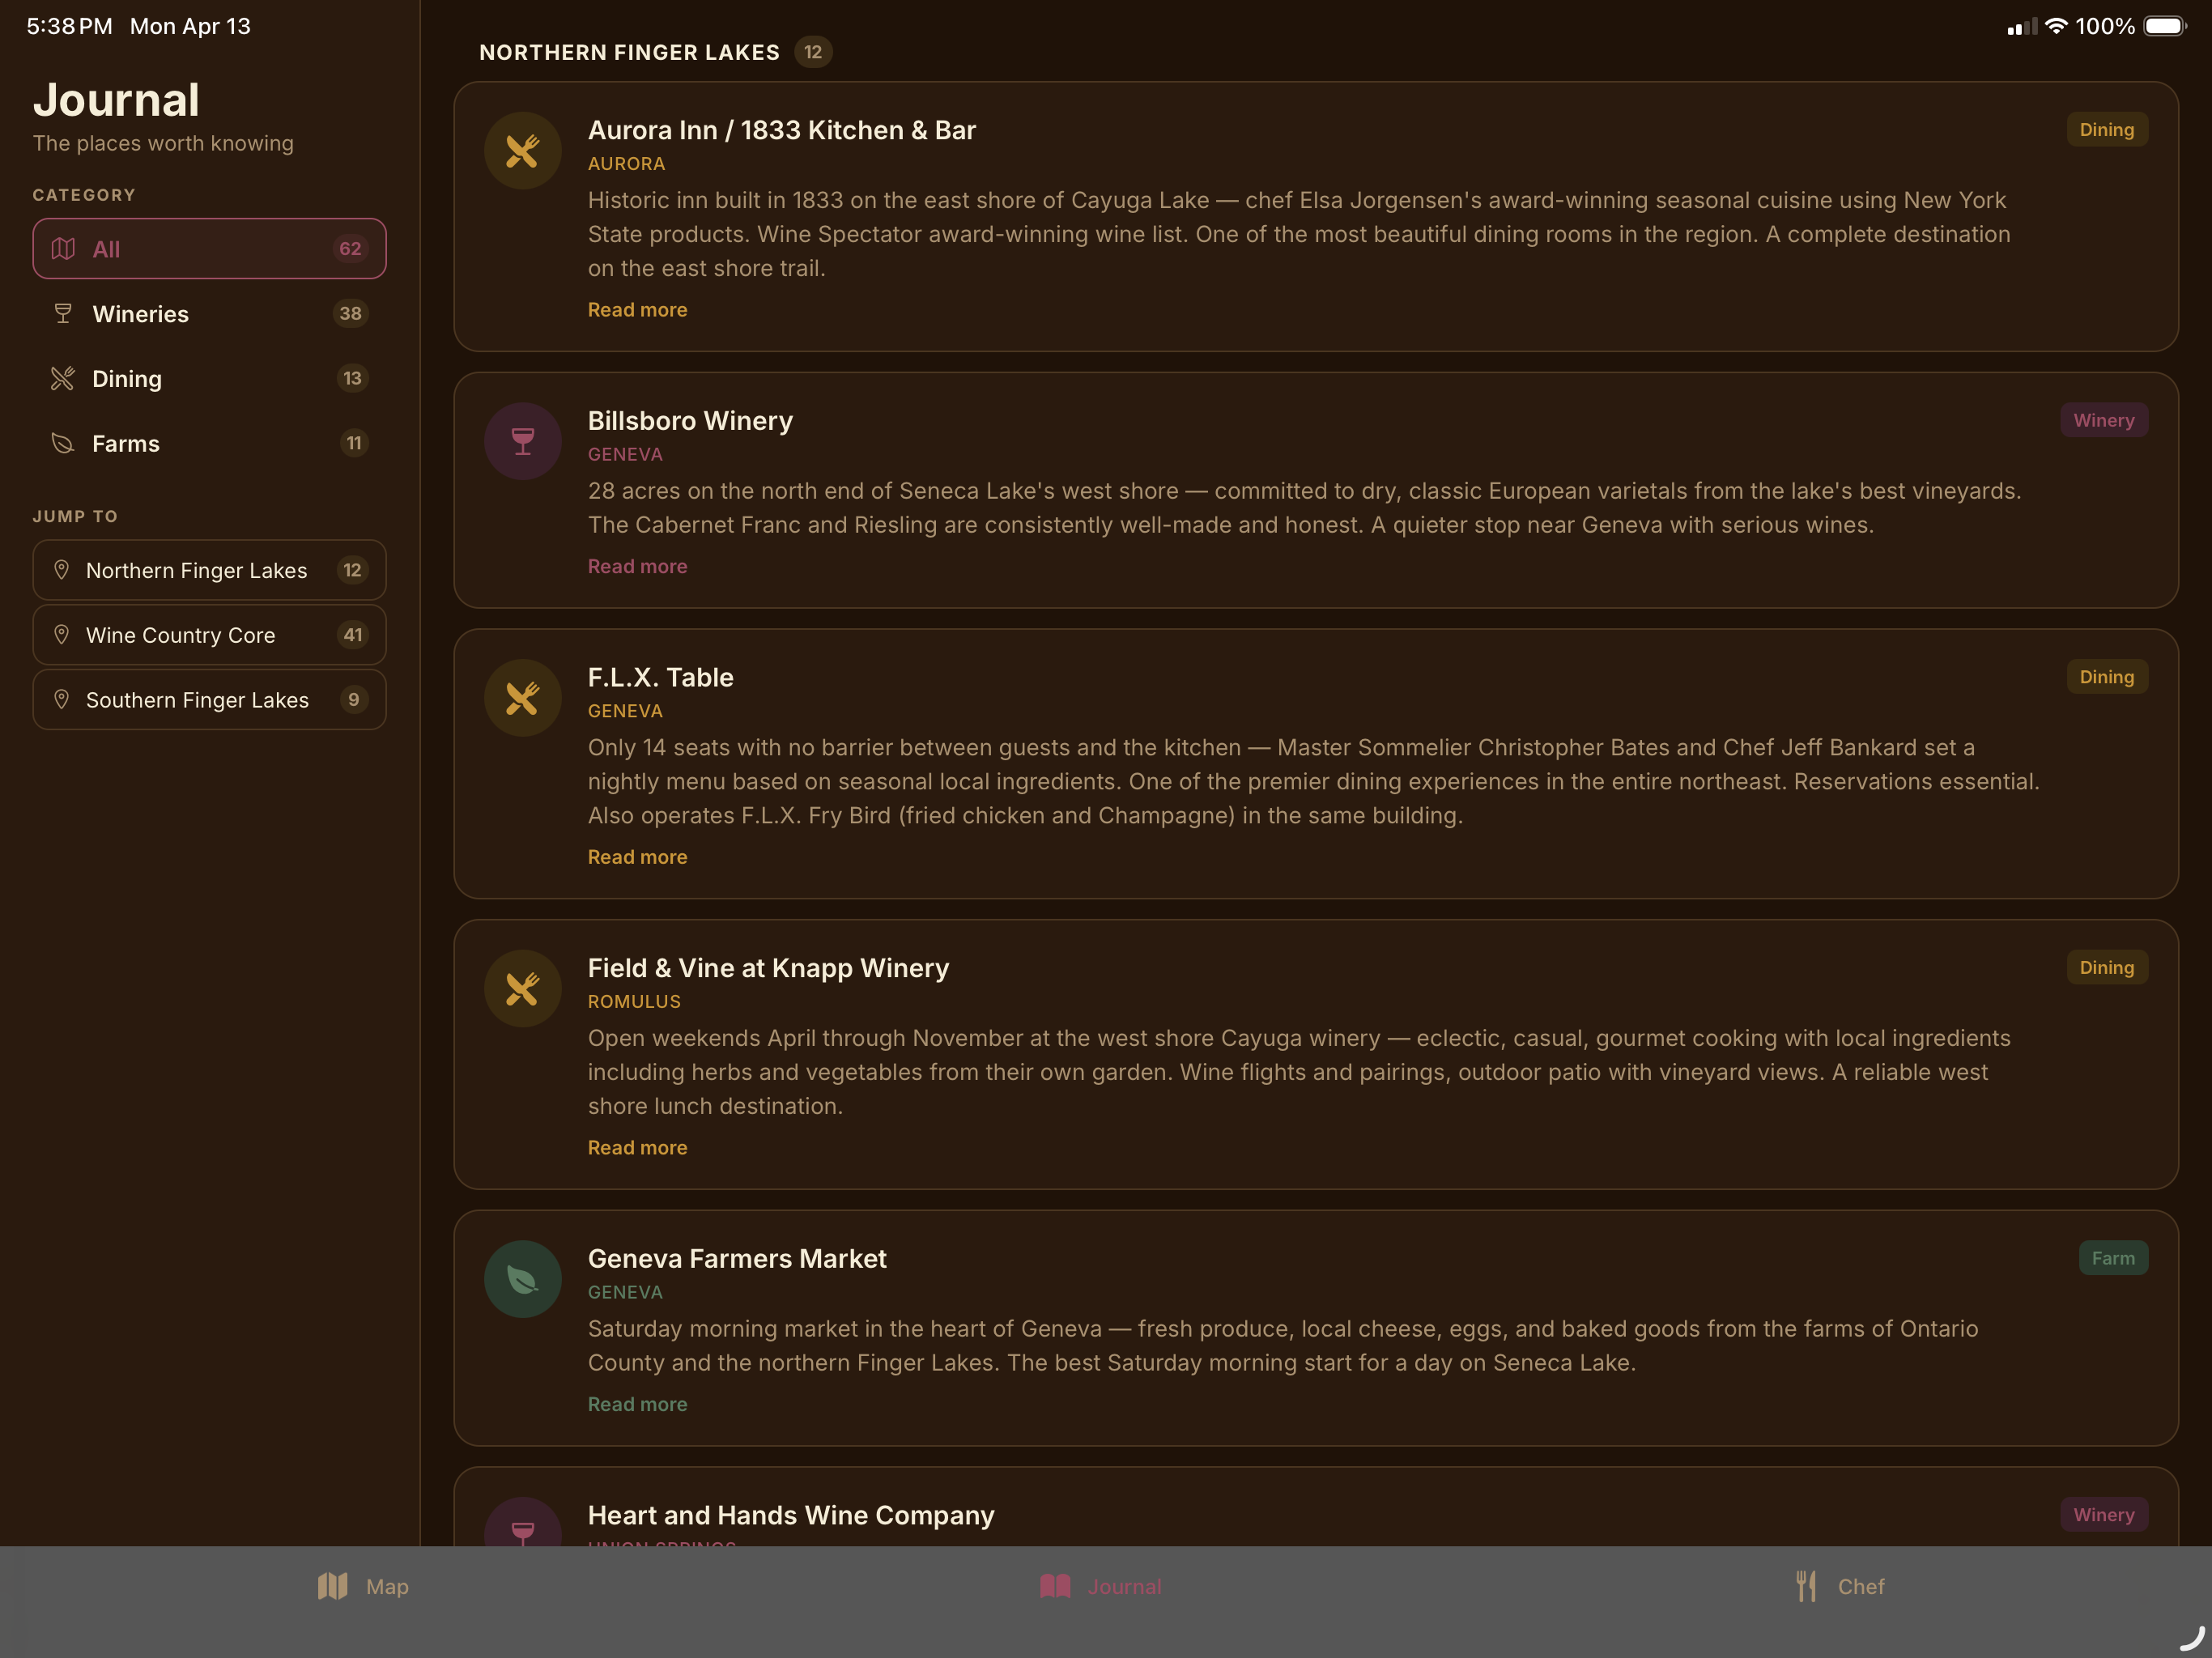Viewport: 2212px width, 1658px height.
Task: Open the F.L.X. Table title
Action: coord(660,678)
